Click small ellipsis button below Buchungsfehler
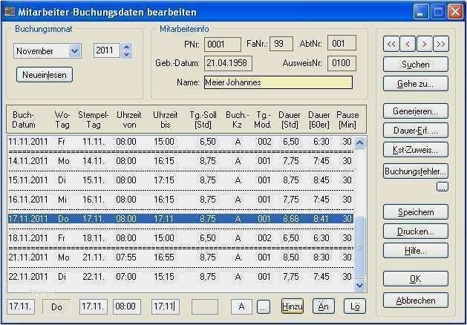This screenshot has height=325, width=467. pos(442,187)
